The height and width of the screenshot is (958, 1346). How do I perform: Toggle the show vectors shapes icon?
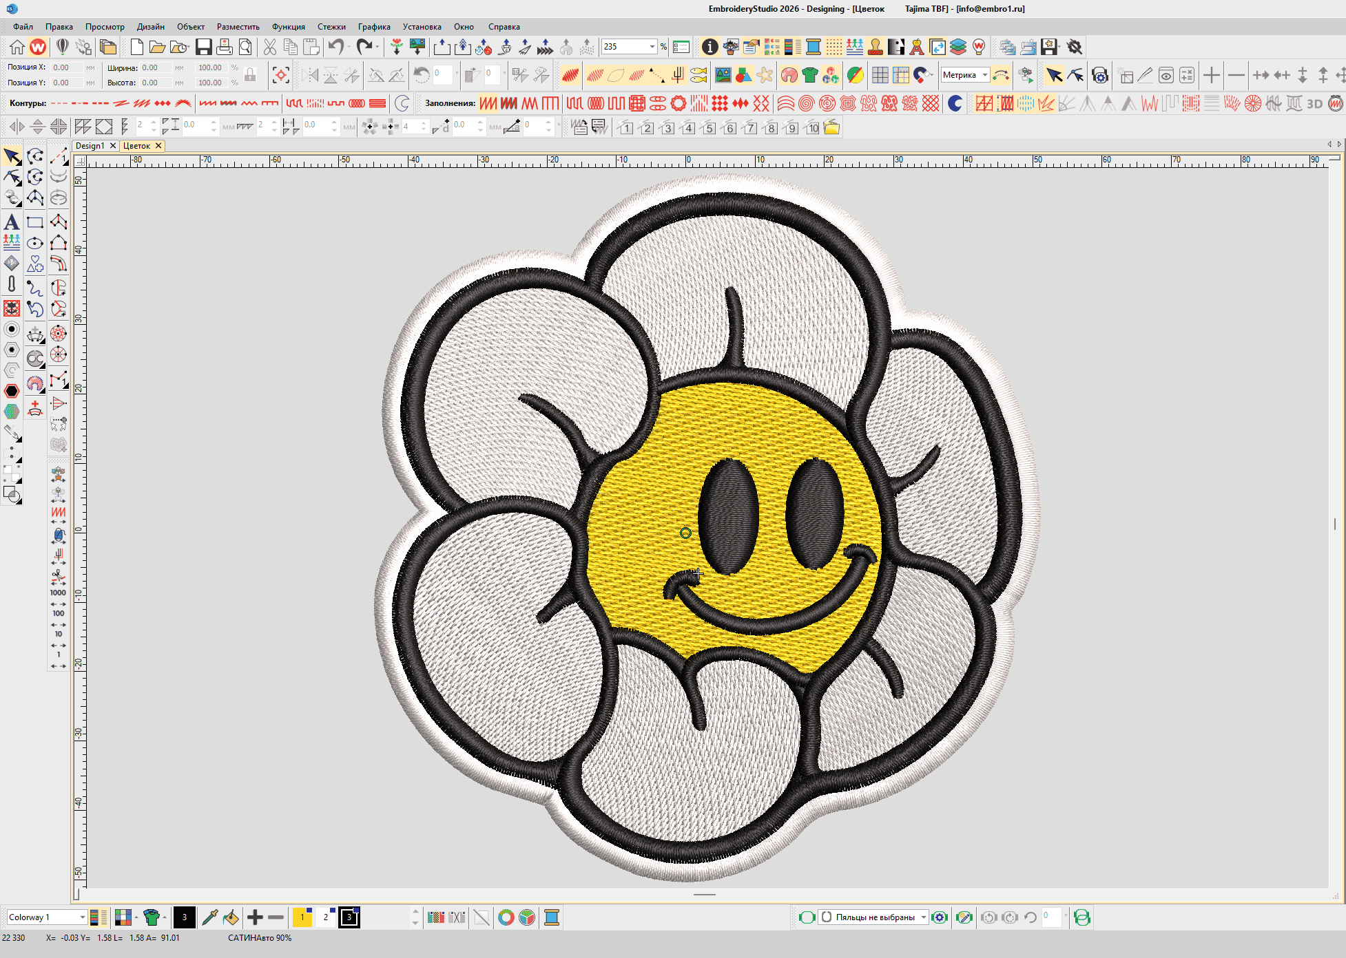tap(744, 75)
